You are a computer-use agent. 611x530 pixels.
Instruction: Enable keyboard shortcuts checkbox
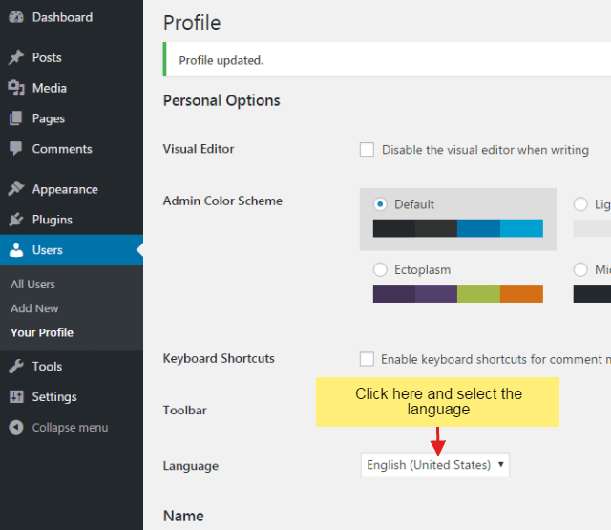[367, 359]
